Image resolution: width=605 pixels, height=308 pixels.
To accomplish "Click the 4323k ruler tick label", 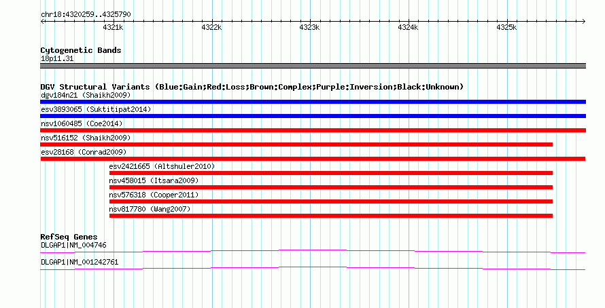I will [309, 27].
